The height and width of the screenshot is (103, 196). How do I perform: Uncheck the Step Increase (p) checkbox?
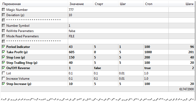point(3,84)
